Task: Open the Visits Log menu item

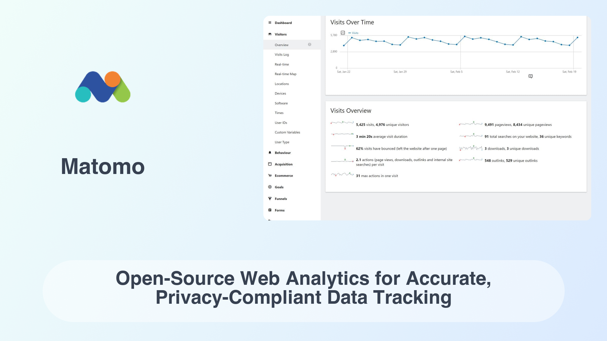Action: tap(282, 54)
